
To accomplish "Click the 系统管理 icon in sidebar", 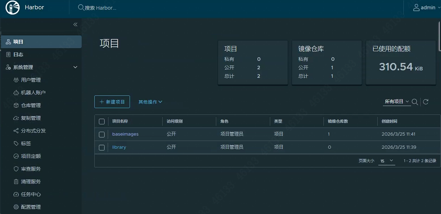I will [x=8, y=67].
